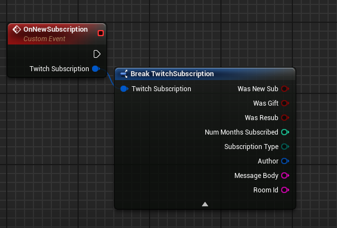Click OnNewSubscription's Twitch Subscription output pin
The image size is (337, 228).
point(95,68)
